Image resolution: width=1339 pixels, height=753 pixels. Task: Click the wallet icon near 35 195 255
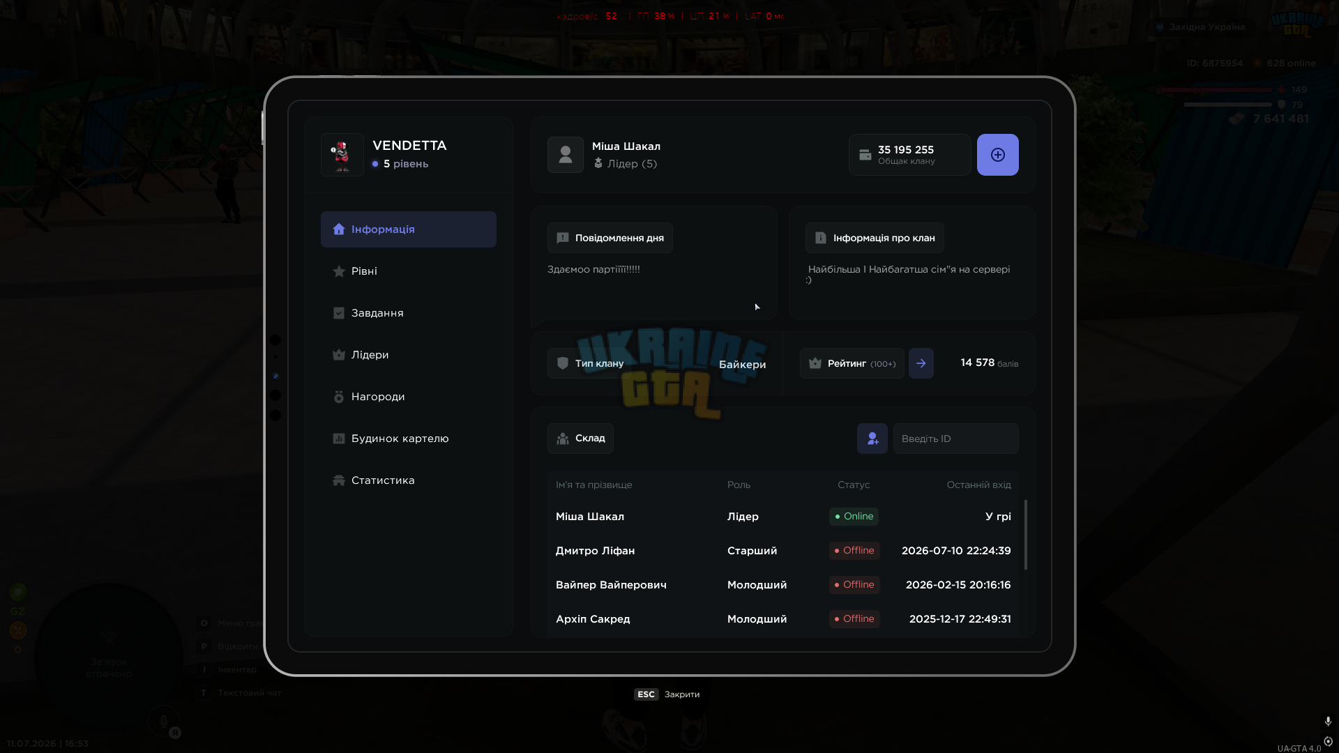pyautogui.click(x=865, y=155)
